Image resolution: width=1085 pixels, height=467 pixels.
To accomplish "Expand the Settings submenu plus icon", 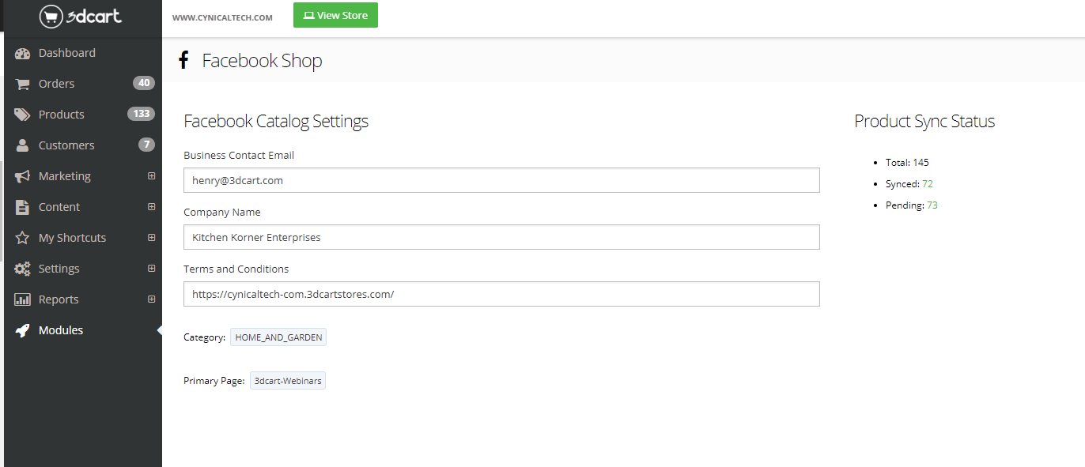I will click(x=151, y=269).
